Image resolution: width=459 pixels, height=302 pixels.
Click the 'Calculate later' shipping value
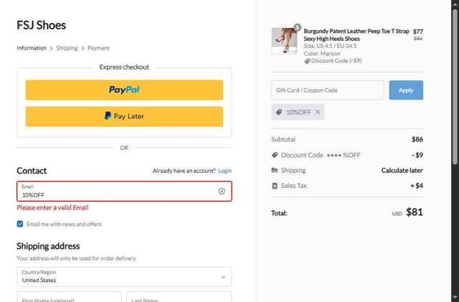[402, 171]
